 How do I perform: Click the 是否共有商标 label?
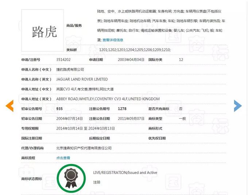tap(159, 109)
